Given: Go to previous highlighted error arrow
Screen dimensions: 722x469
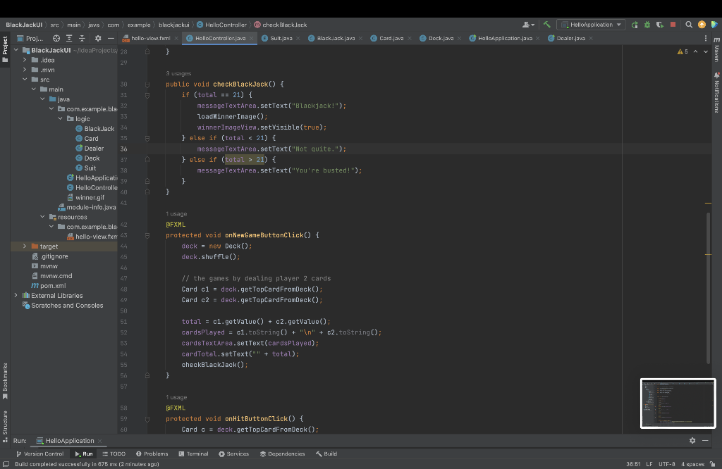Looking at the screenshot, I should coord(695,51).
